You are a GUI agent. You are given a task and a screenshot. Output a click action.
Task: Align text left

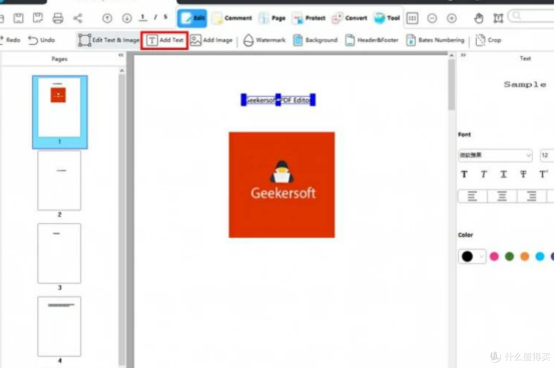(472, 196)
